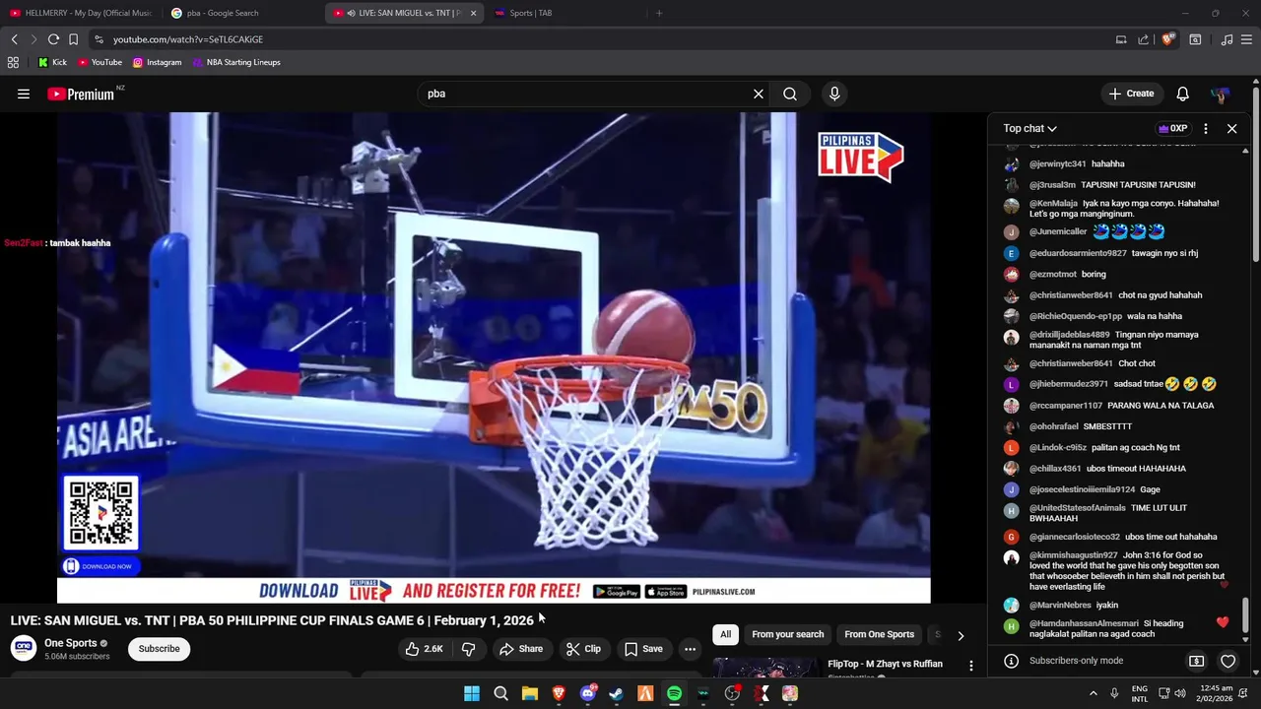Select 'From your search' chip

tap(787, 634)
